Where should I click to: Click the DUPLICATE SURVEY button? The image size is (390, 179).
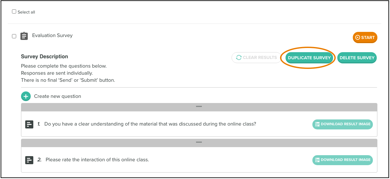point(309,58)
